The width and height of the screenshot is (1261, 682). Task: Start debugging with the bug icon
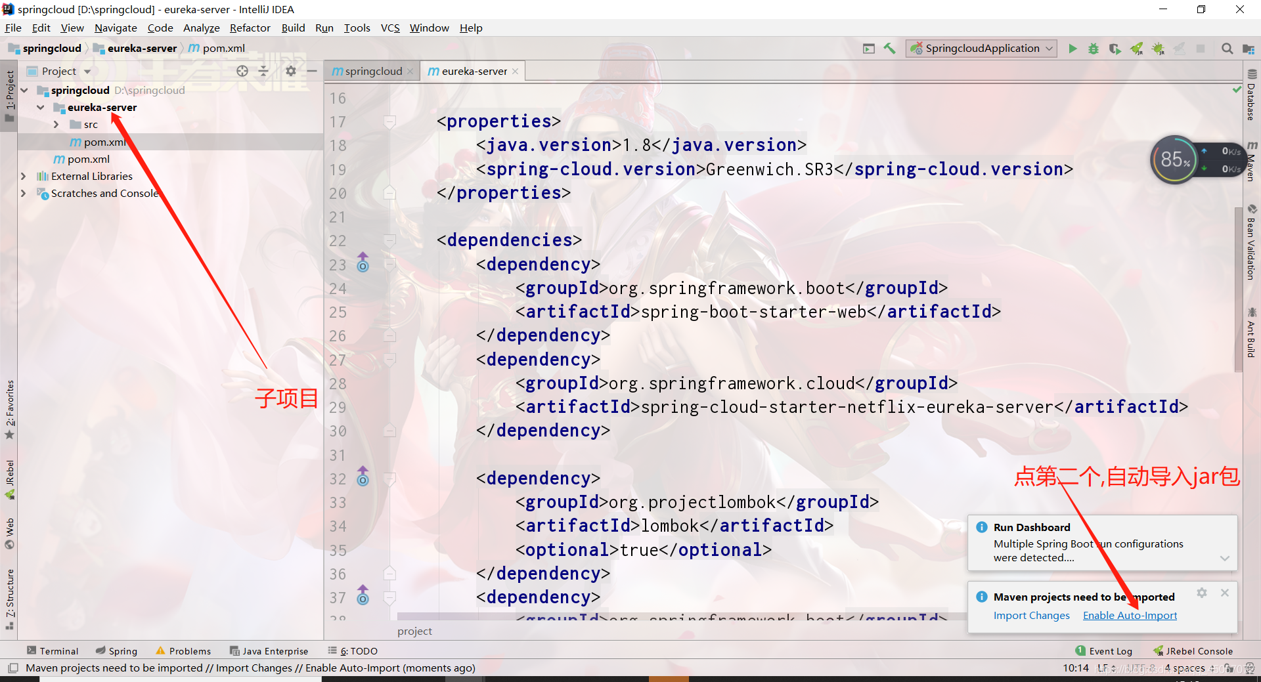click(1094, 49)
